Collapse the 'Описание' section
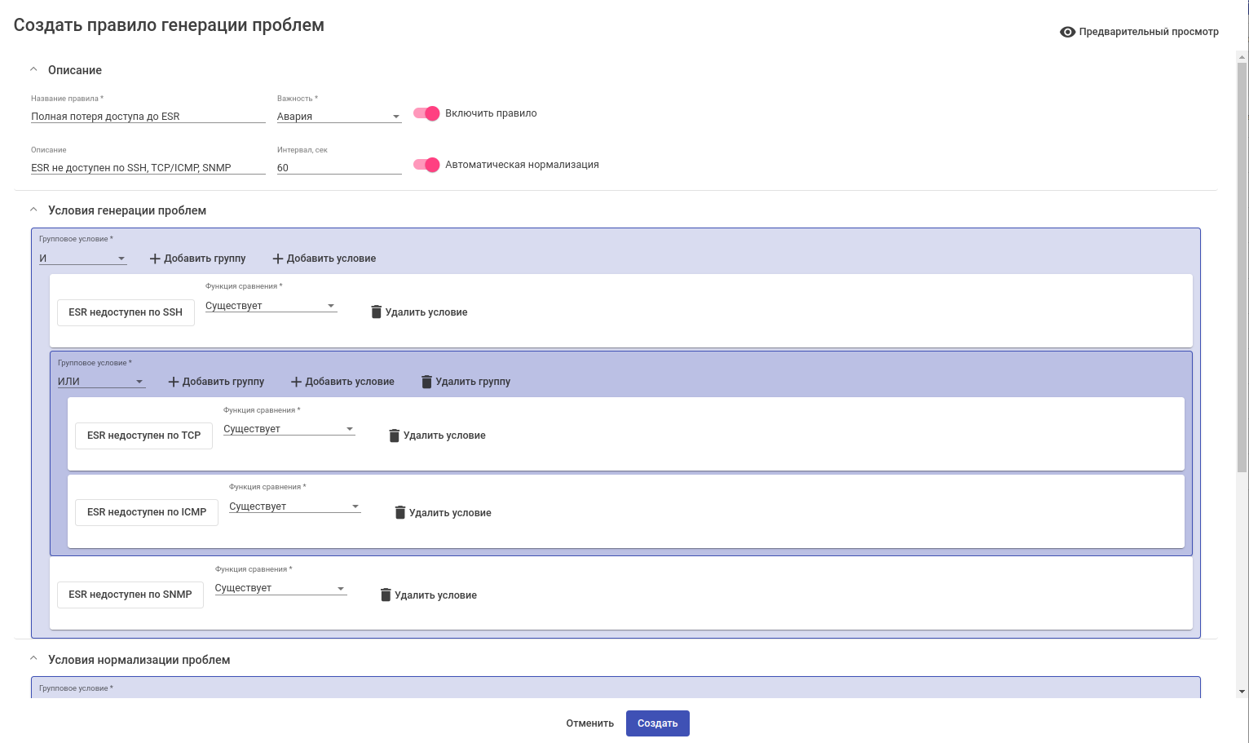 click(x=33, y=70)
